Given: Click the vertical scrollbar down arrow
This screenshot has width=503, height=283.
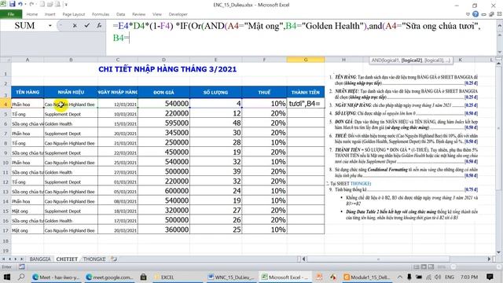Looking at the screenshot, I should coord(498,252).
